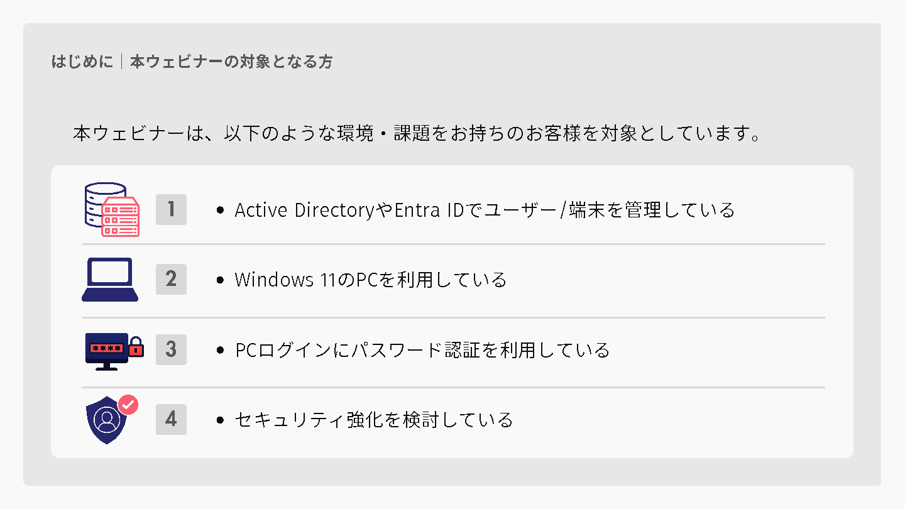Click the database server icon
Viewport: 905px width, 509px height.
(112, 209)
